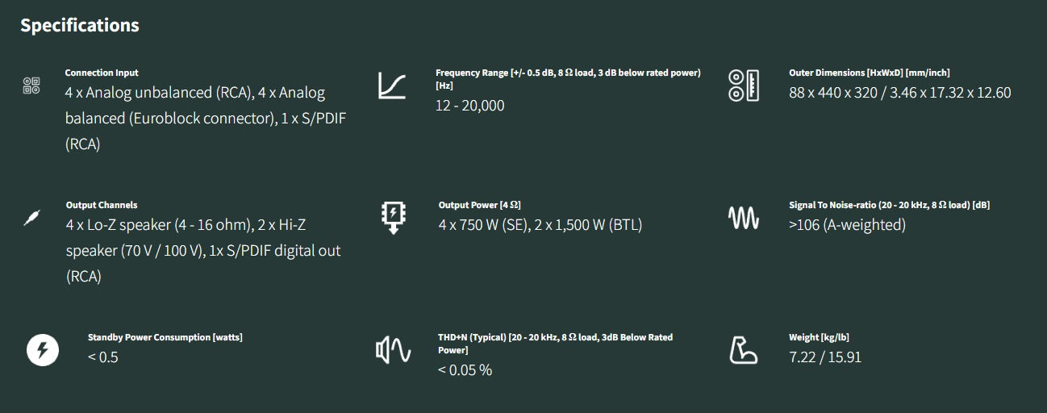This screenshot has width=1047, height=413.
Task: Click the Frequency Range curve icon
Action: (392, 86)
